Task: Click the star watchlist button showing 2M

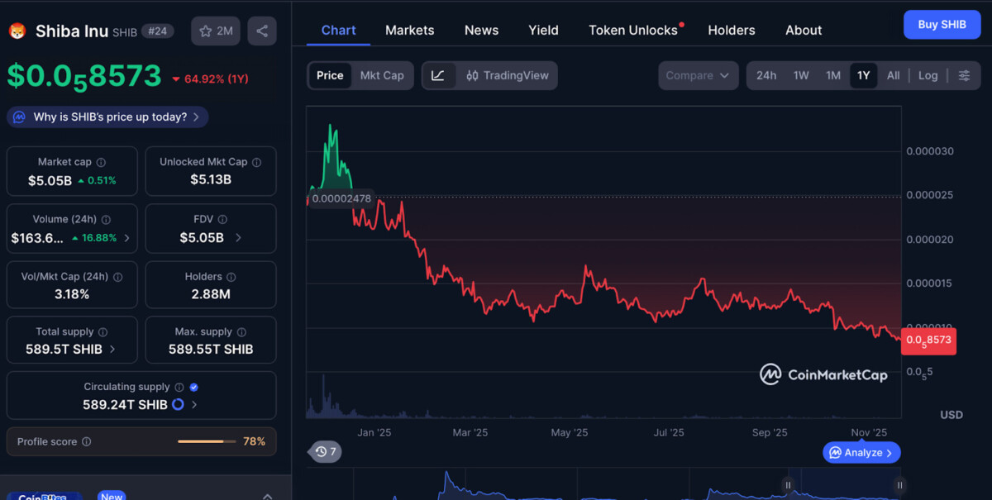Action: coord(215,31)
